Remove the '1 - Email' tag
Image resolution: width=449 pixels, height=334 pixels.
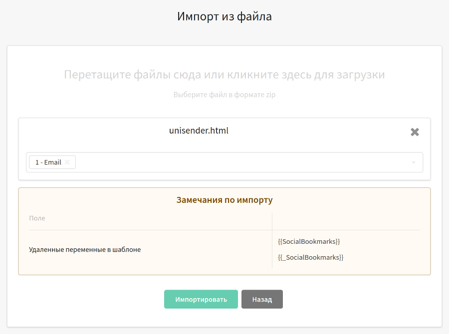coord(67,162)
